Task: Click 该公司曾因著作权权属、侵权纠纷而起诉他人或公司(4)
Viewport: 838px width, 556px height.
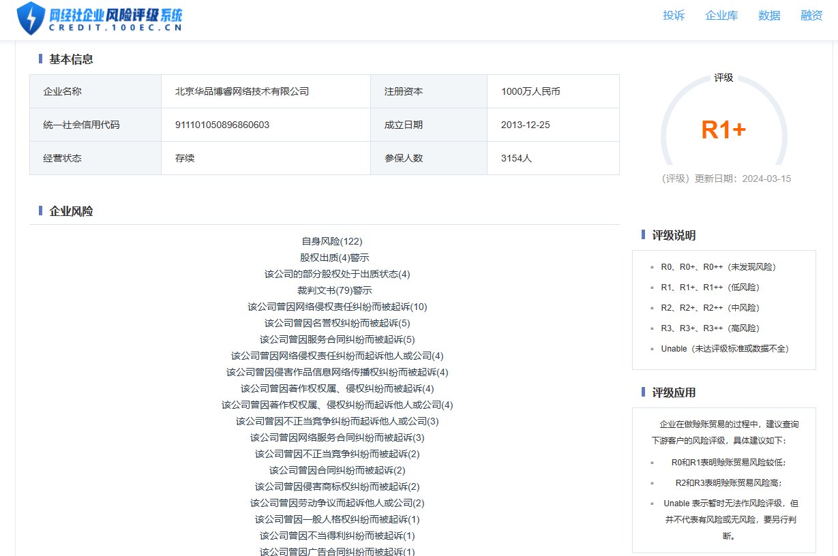Action: (338, 405)
